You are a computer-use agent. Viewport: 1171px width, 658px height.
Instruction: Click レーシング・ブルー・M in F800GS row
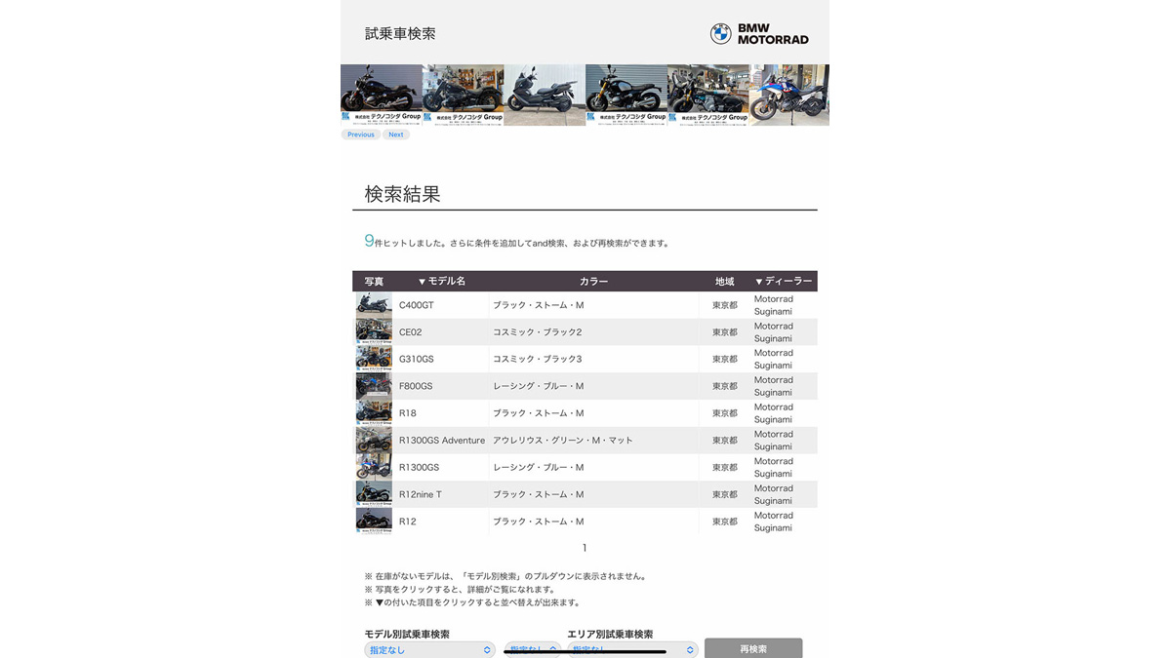pyautogui.click(x=539, y=386)
